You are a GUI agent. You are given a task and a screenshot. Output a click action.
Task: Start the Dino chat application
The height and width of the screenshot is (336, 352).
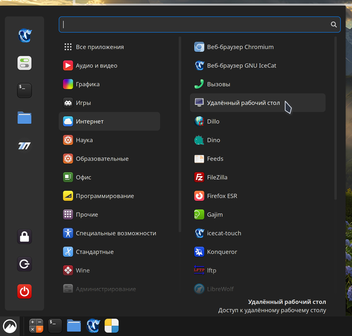click(x=214, y=140)
